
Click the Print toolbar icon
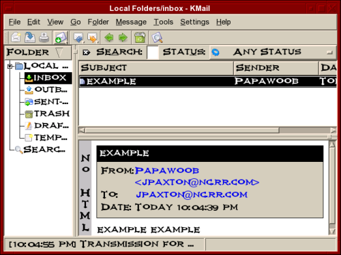coord(44,37)
